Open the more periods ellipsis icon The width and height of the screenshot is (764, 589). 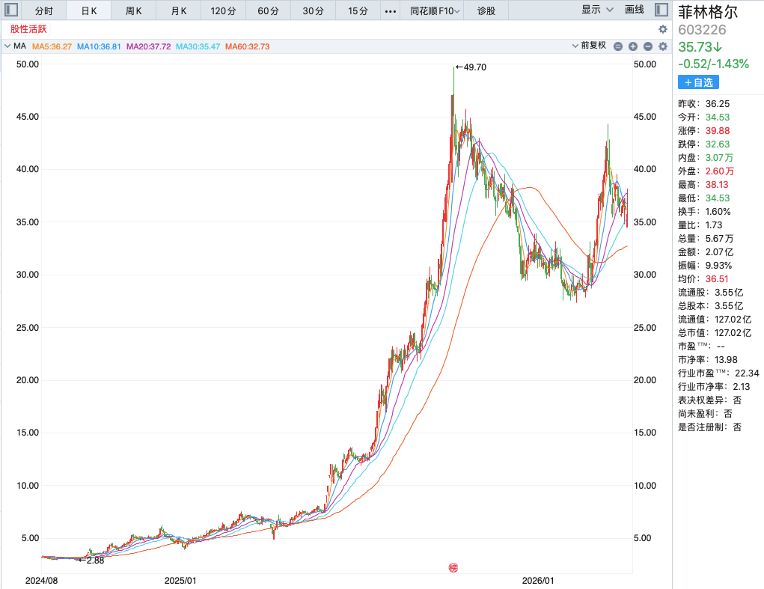pyautogui.click(x=391, y=10)
